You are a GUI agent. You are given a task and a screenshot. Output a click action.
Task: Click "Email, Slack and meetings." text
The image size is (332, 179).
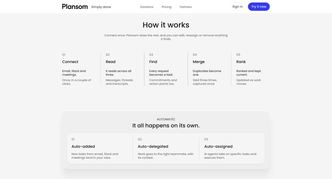click(x=74, y=73)
